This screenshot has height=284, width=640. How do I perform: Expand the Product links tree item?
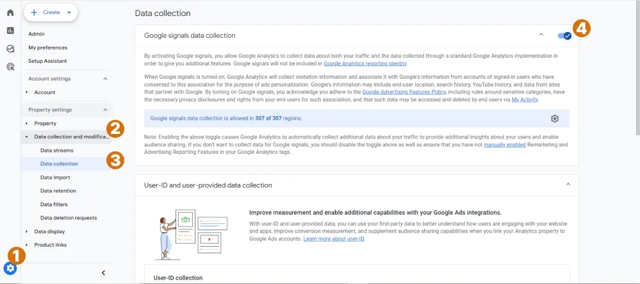[x=27, y=245]
